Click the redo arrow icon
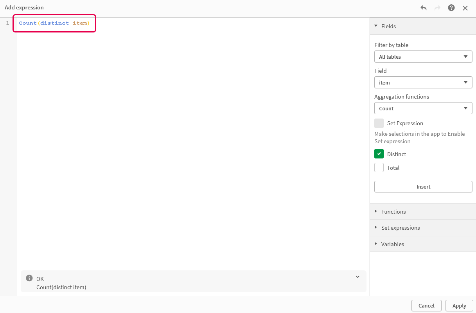Viewport: 476px width, 313px height. pos(437,7)
